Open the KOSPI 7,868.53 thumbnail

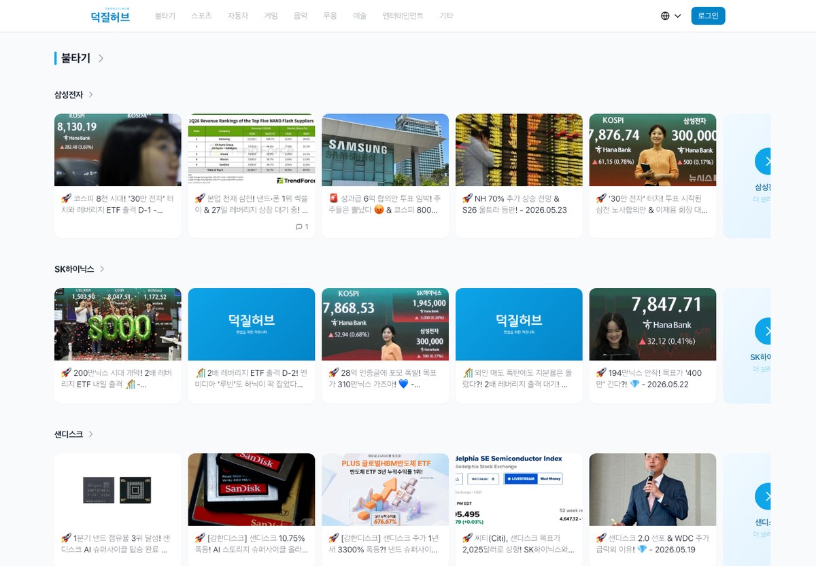click(x=386, y=324)
